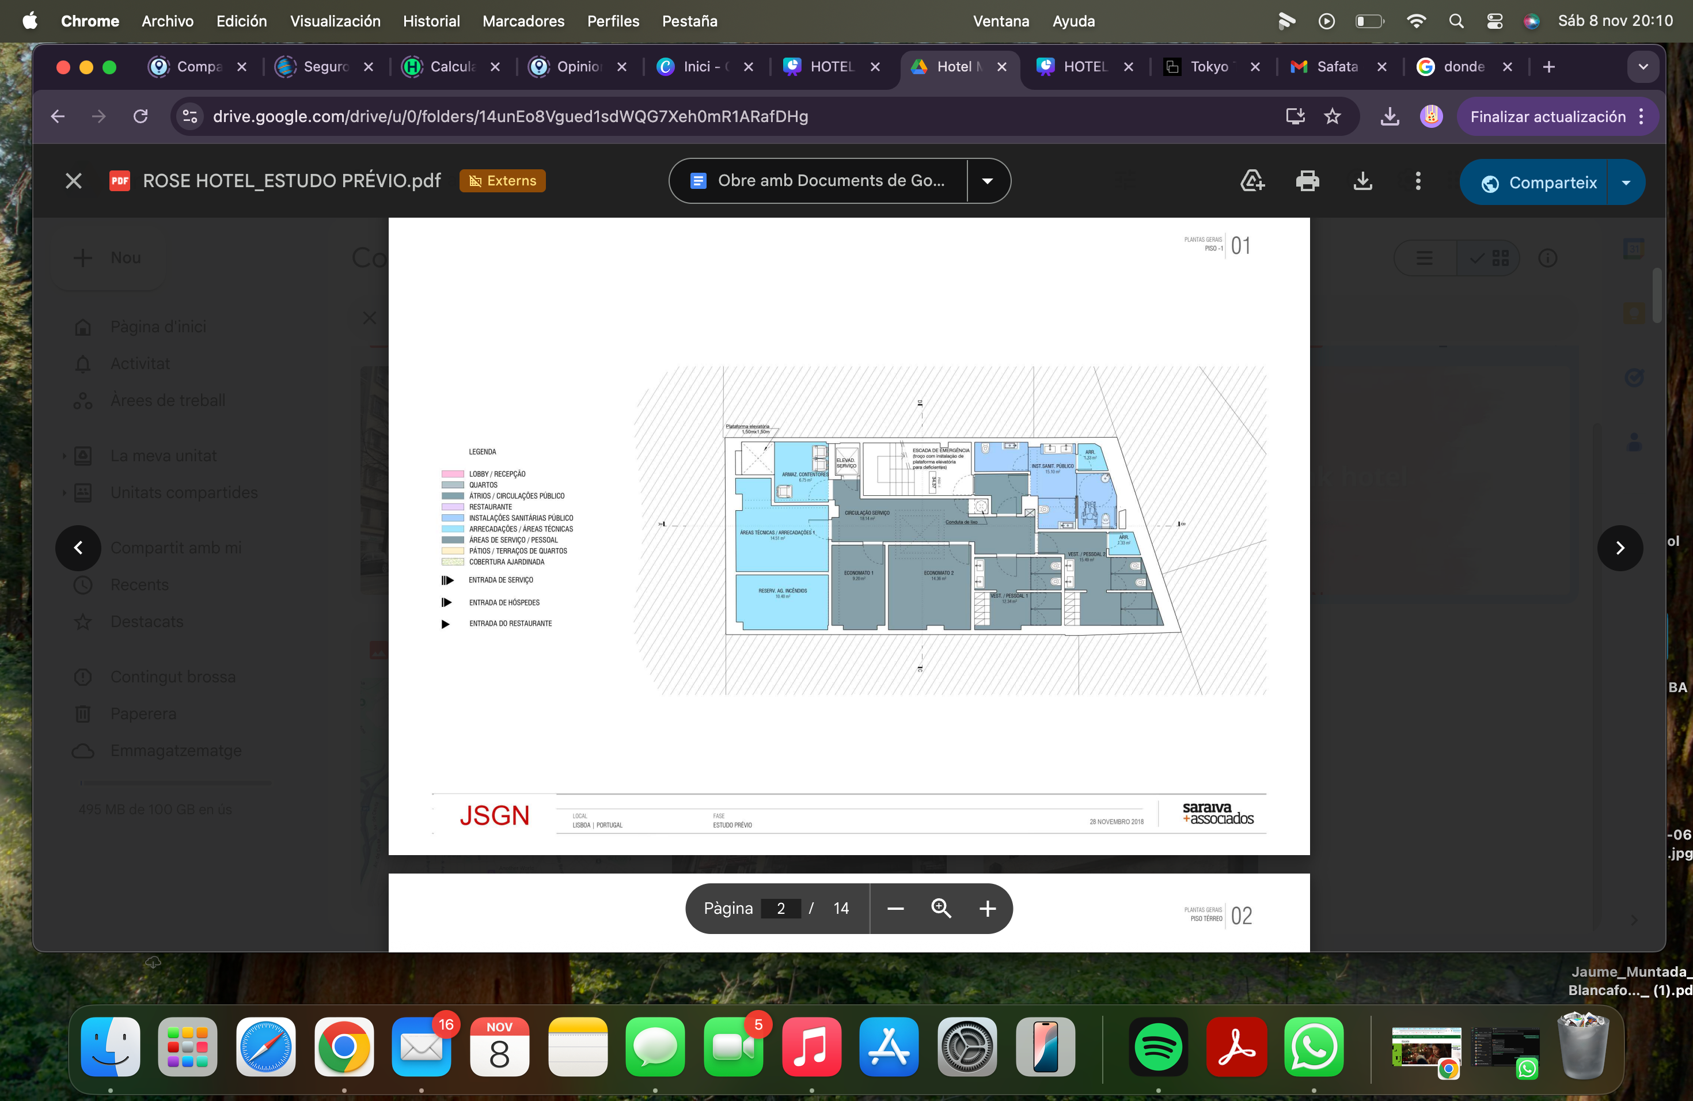Open the Historial menu

[x=431, y=21]
